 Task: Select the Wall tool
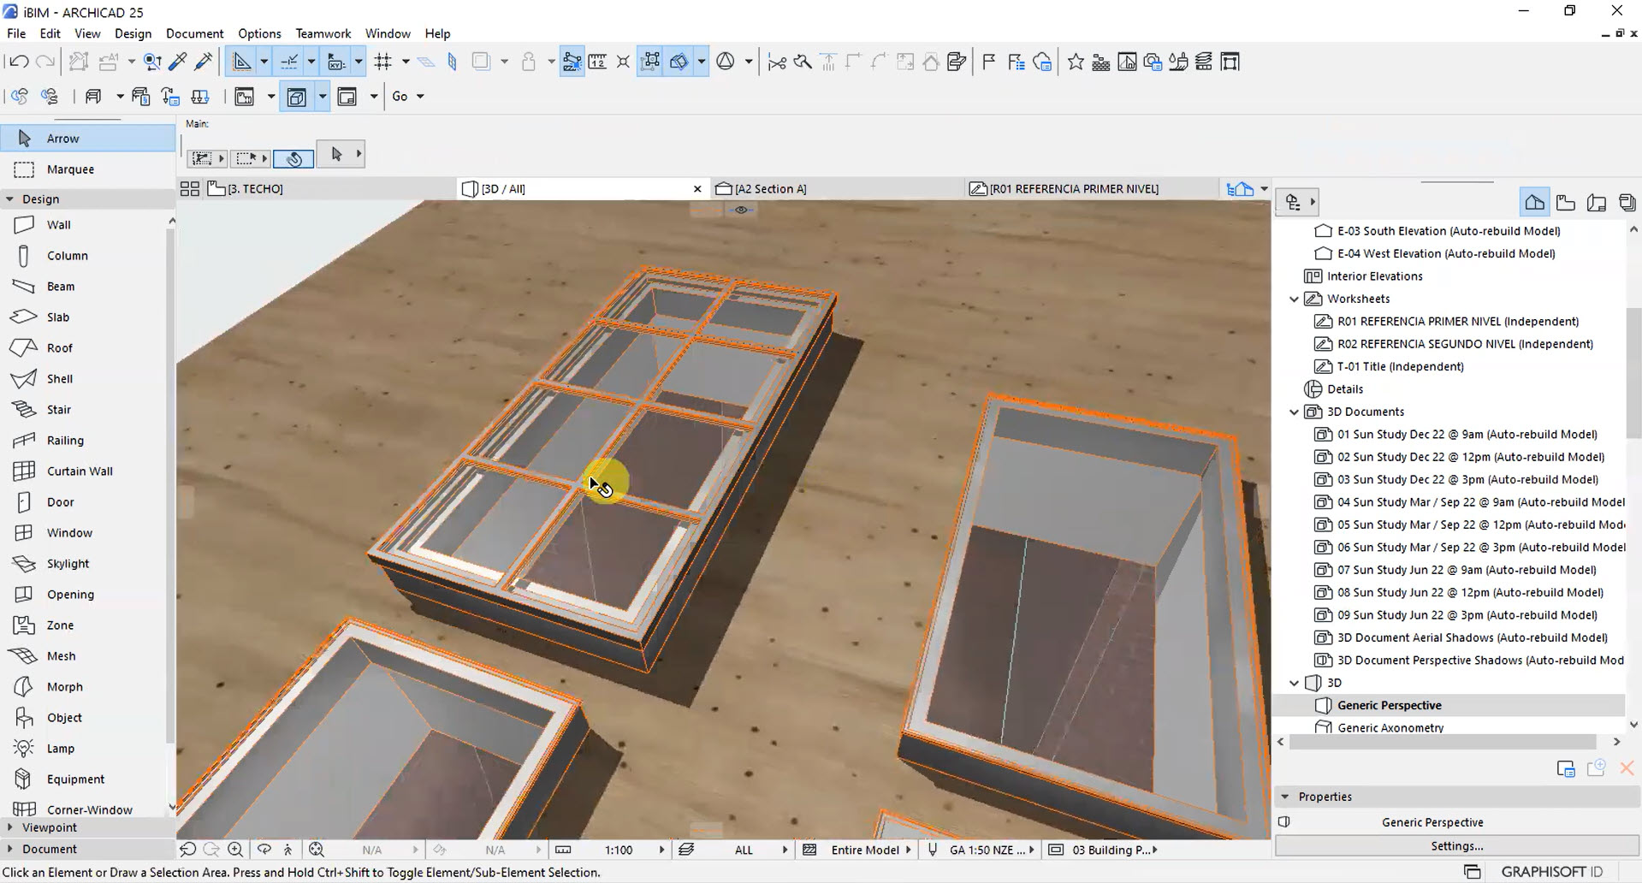[x=58, y=224]
